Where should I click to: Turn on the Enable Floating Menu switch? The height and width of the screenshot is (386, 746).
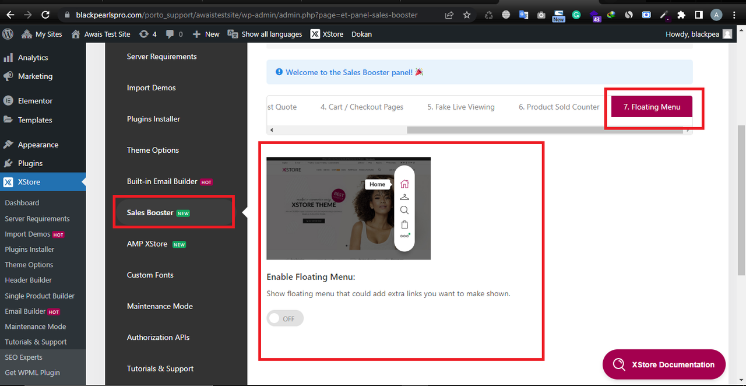coord(285,319)
